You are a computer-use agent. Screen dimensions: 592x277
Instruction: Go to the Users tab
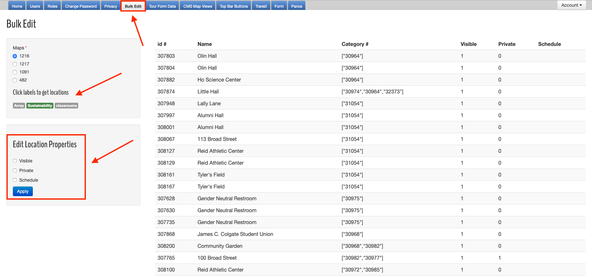coord(35,6)
